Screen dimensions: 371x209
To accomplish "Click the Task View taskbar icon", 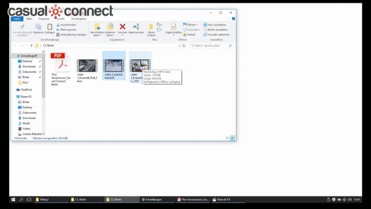I will pyautogui.click(x=29, y=200).
